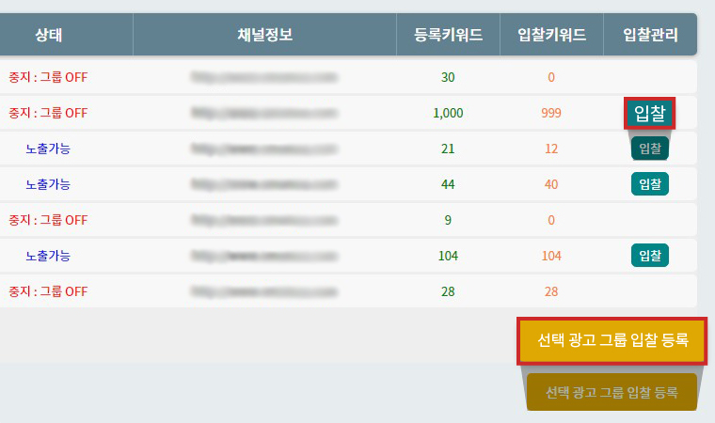The image size is (715, 423).
Task: Click the highlighted 선택 광고 그룹 입찰 등록 button
Action: pos(612,340)
